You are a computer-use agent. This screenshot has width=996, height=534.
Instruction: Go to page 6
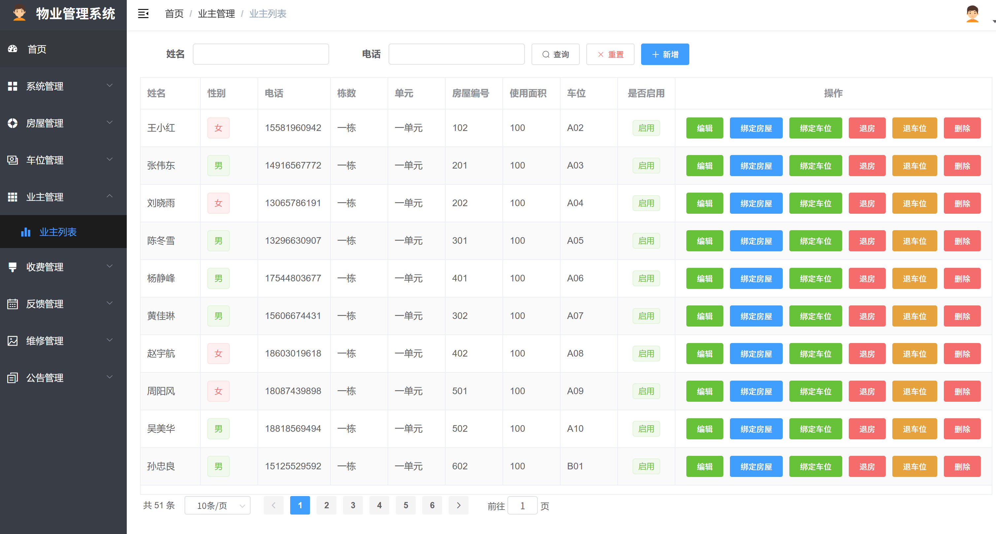click(432, 505)
